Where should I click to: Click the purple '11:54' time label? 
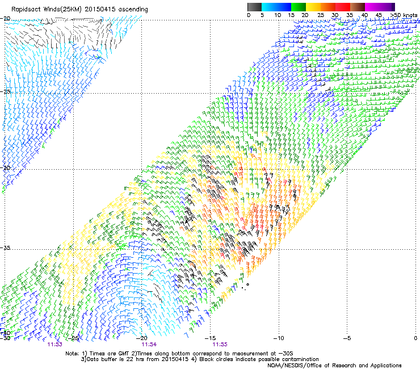149,345
